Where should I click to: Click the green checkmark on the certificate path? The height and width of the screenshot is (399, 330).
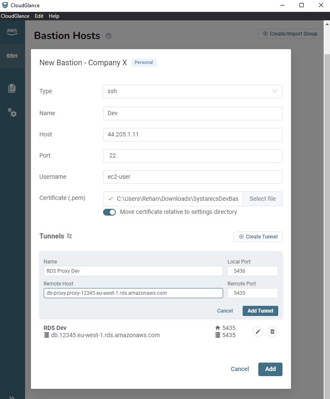(111, 199)
